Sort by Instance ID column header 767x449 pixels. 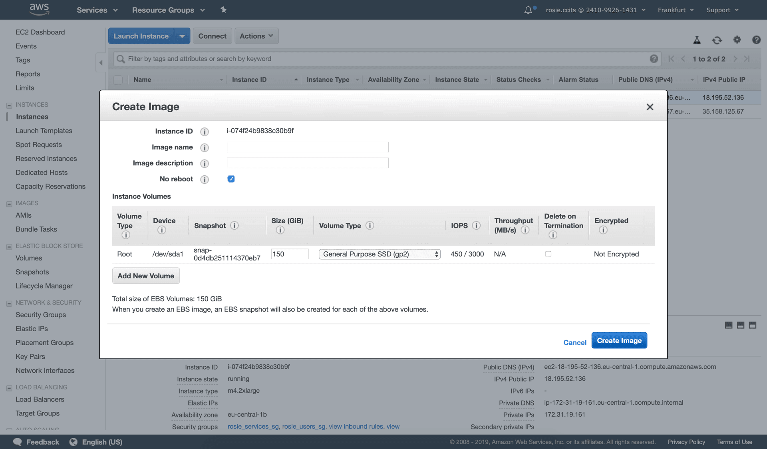[264, 79]
